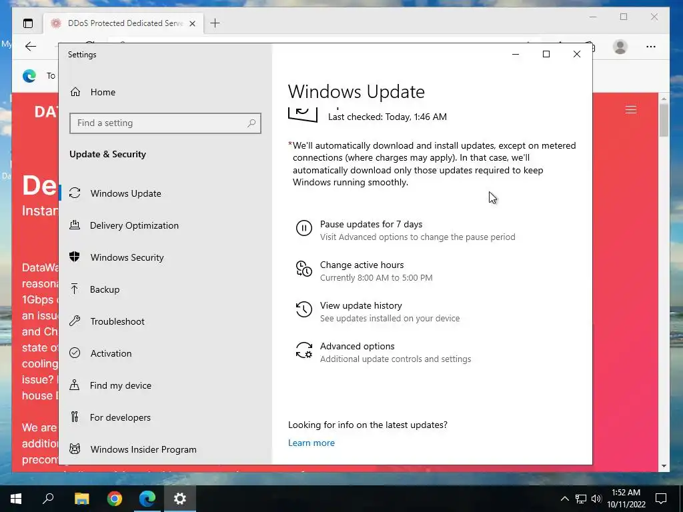Open website hamburger menu in Edge
The height and width of the screenshot is (512, 683).
point(631,110)
